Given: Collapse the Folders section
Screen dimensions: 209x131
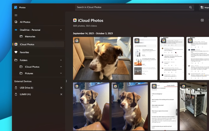Looking at the screenshot, I should pos(61,60).
